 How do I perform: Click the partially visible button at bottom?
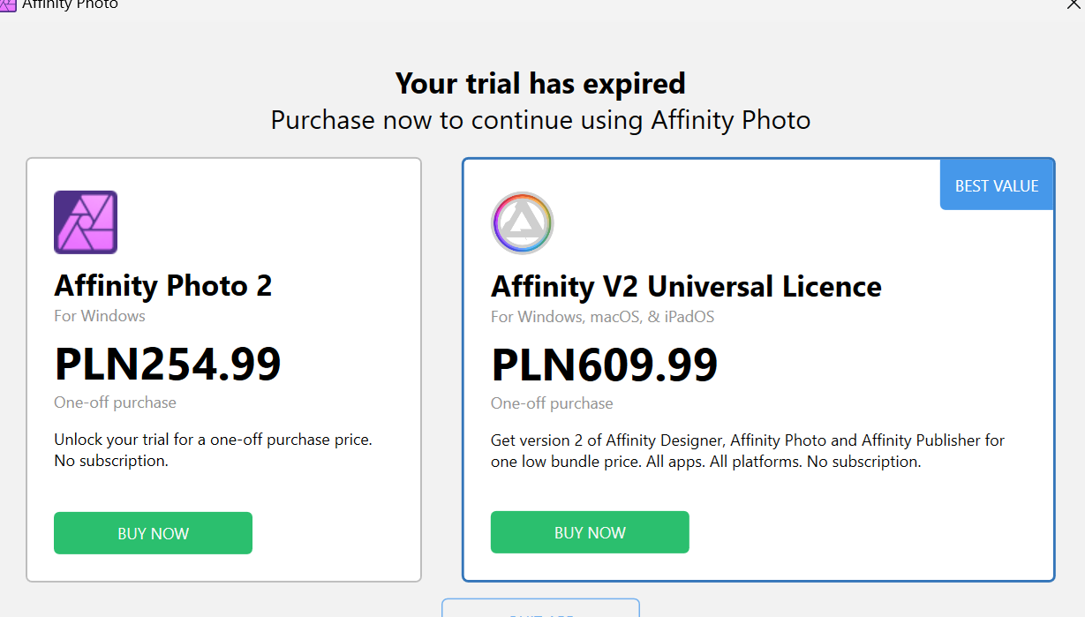pos(540,609)
